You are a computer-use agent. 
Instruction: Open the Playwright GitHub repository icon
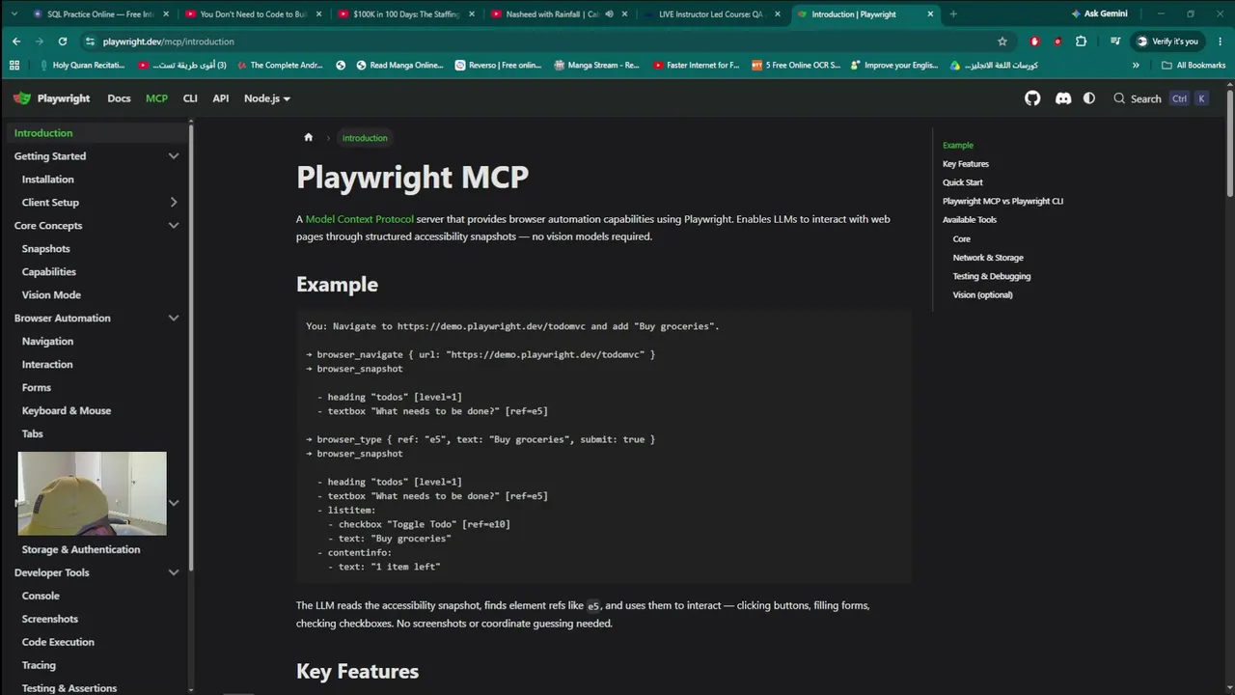pyautogui.click(x=1032, y=98)
